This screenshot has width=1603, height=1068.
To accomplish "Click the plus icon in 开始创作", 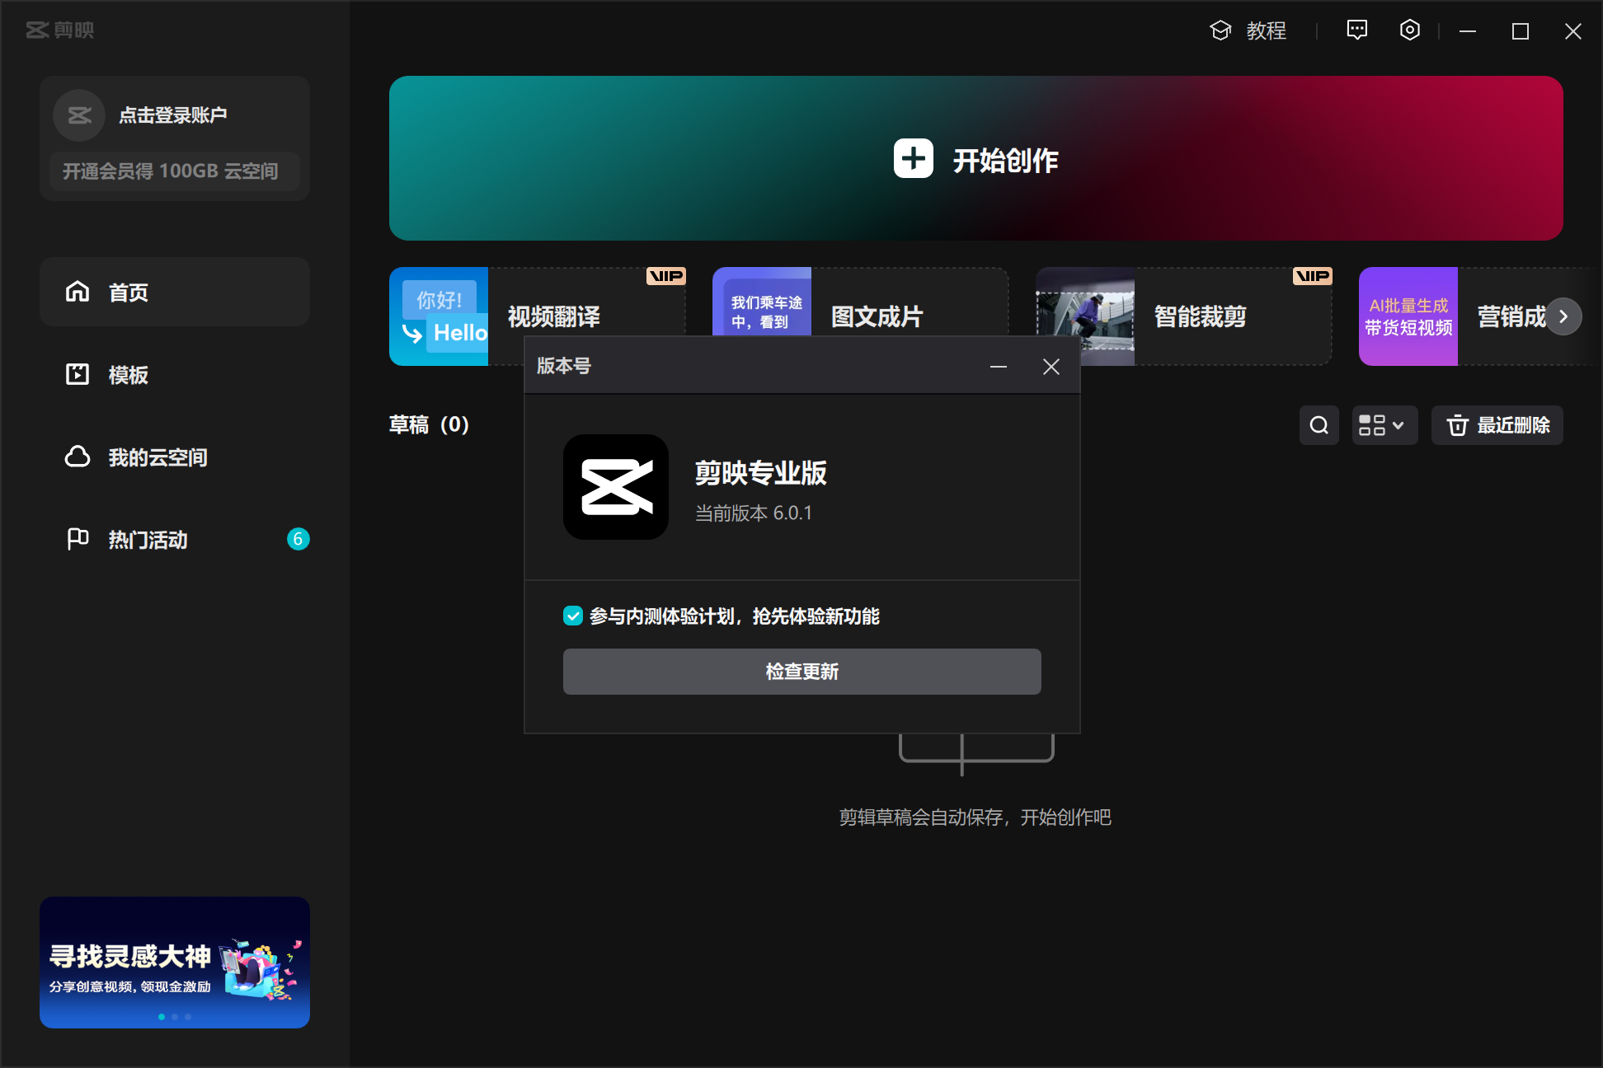I will pos(913,158).
